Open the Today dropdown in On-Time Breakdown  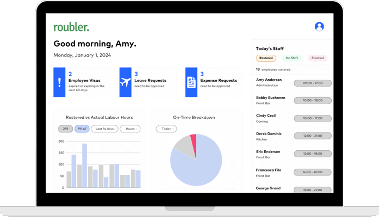click(166, 129)
